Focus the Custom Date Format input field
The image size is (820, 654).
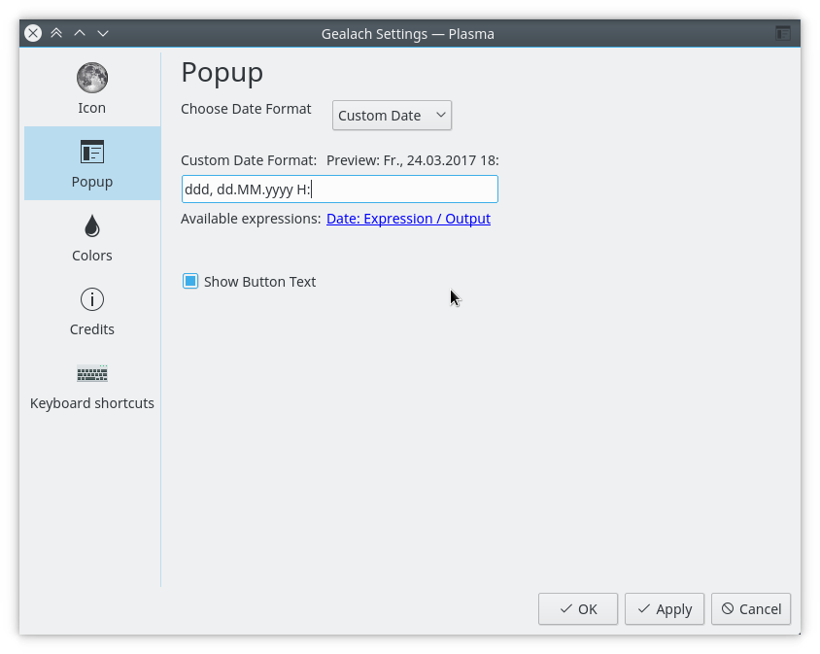[x=340, y=189]
